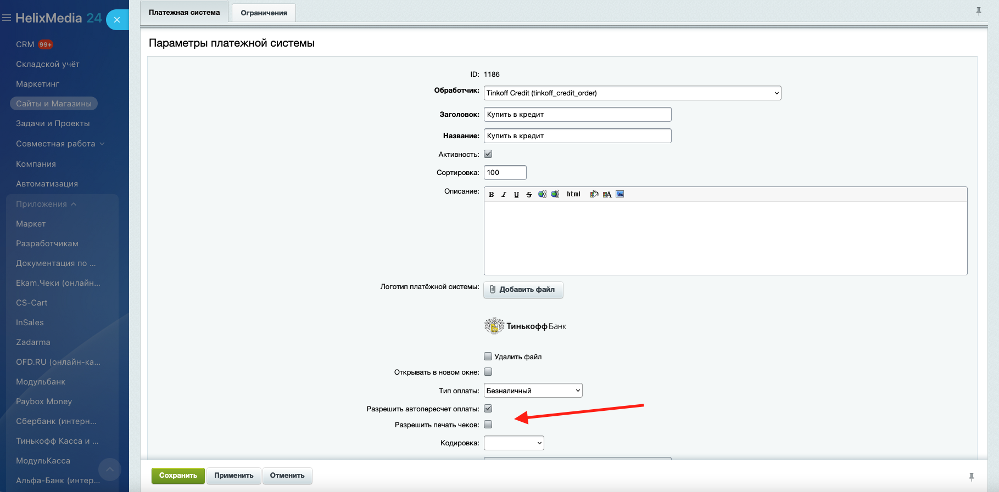Check the Удалить файл checkbox
The height and width of the screenshot is (492, 999).
[488, 356]
